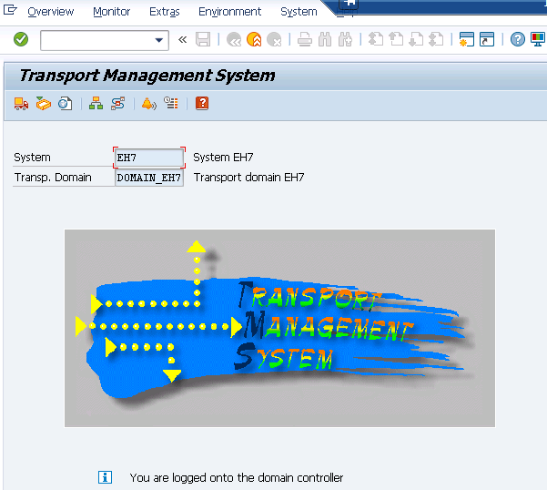Open the Monitor menu
The height and width of the screenshot is (490, 547).
111,12
